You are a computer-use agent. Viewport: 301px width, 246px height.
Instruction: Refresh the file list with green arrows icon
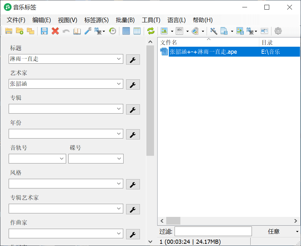150,31
